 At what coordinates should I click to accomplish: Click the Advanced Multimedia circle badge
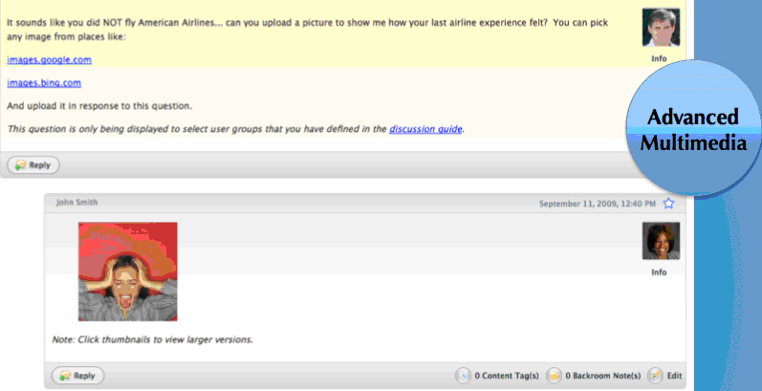693,129
